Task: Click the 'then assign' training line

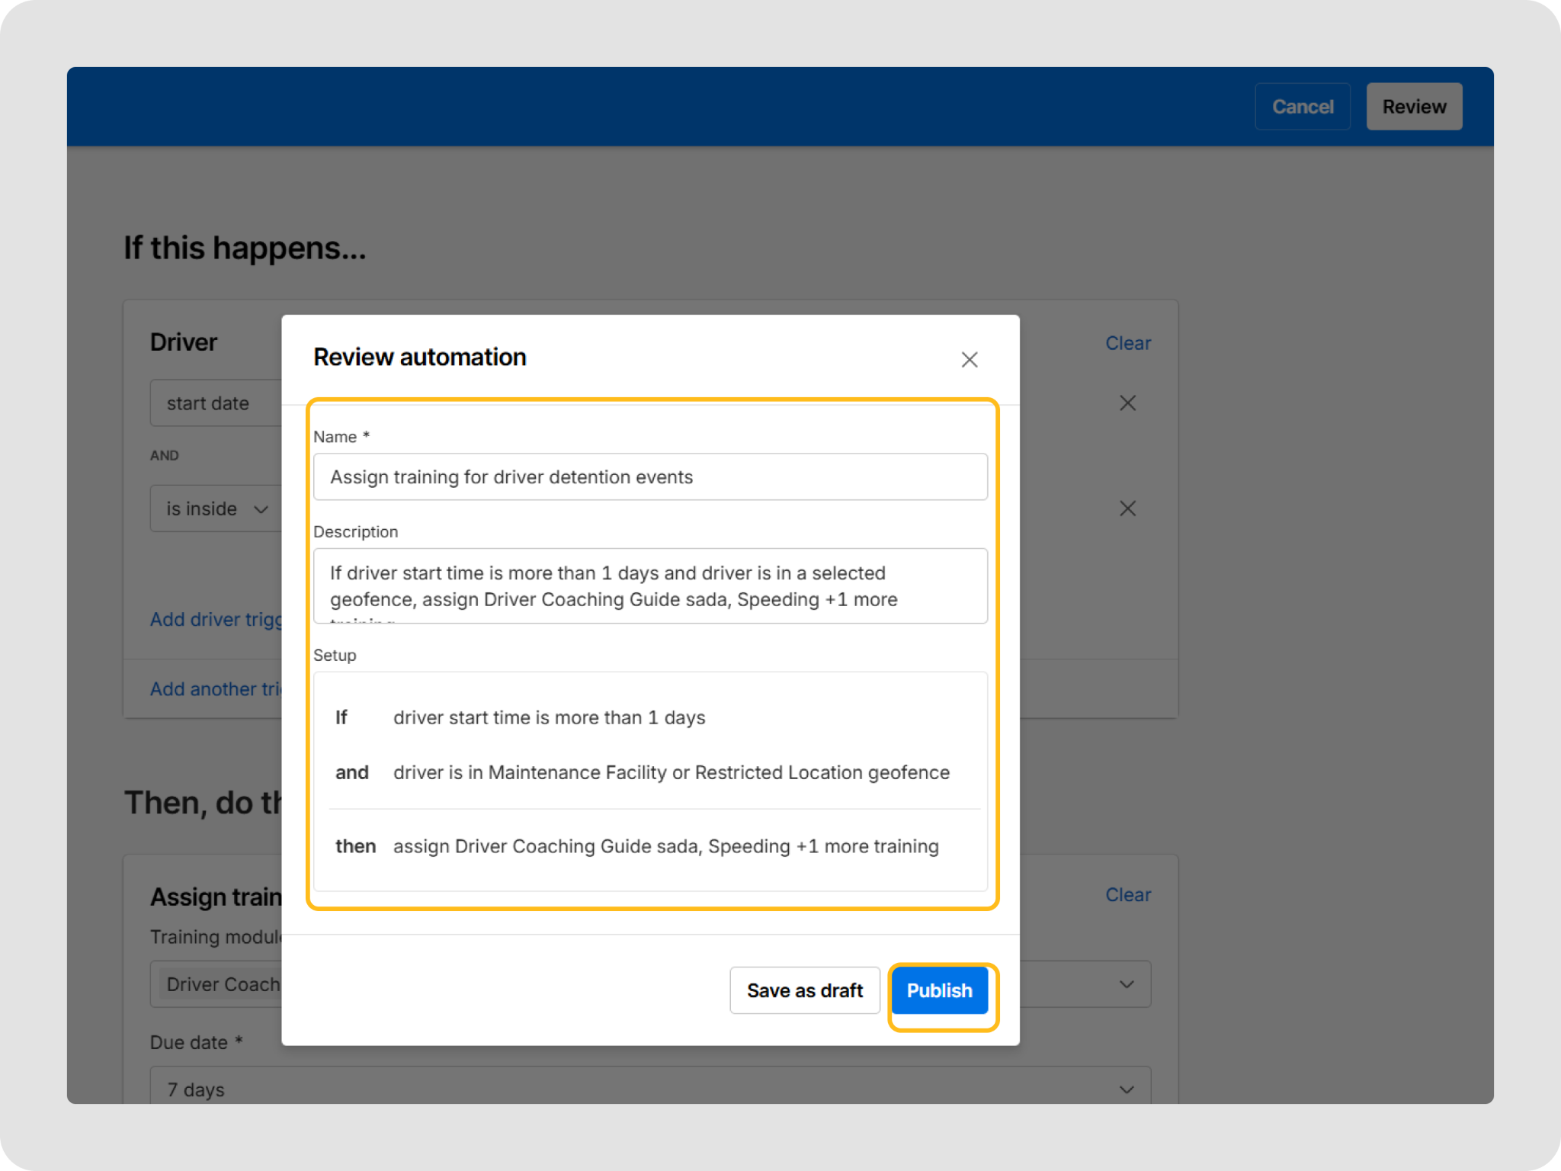Action: pyautogui.click(x=665, y=846)
